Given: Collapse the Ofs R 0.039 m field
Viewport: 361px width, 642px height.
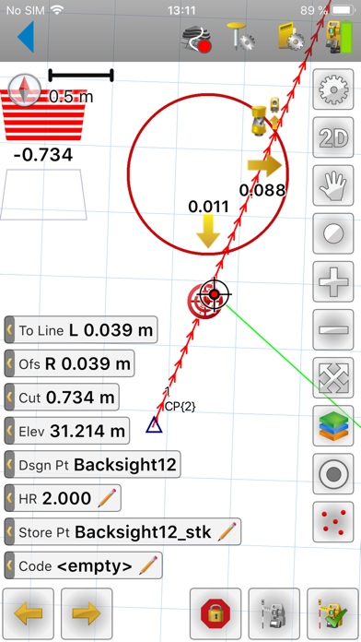Looking at the screenshot, I should (x=9, y=363).
